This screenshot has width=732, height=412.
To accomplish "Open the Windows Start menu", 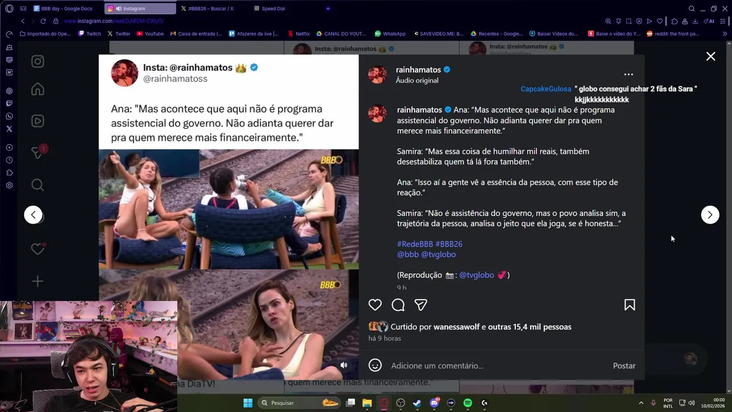I will (x=248, y=403).
